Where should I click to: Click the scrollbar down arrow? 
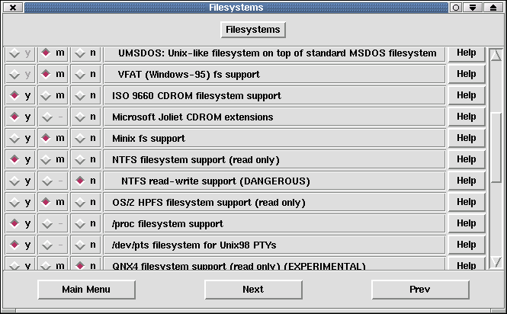(x=496, y=262)
